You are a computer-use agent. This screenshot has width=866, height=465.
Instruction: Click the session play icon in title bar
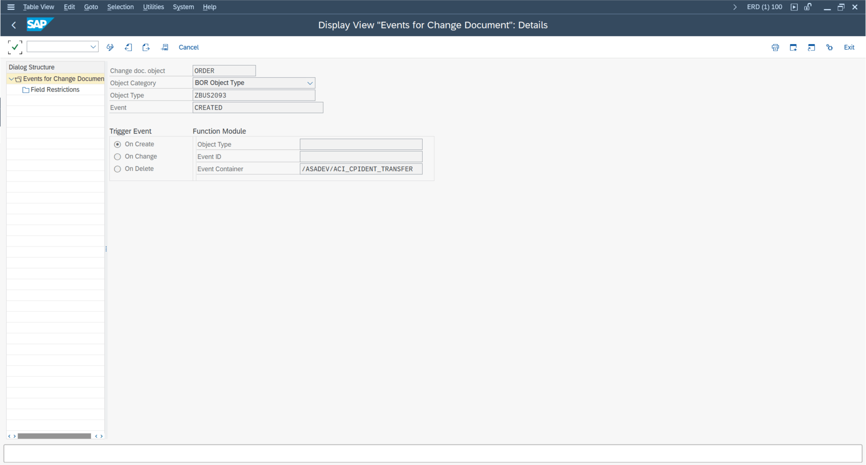(x=794, y=7)
